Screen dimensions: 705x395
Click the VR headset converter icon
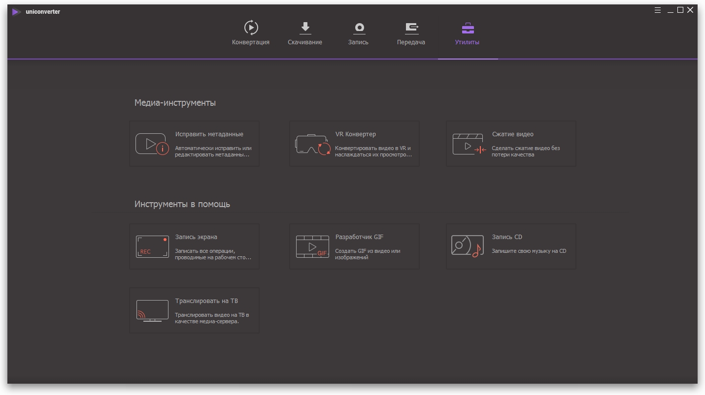312,145
